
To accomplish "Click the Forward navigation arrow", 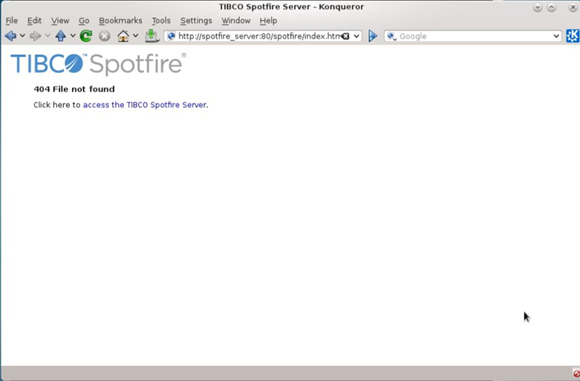I will click(x=35, y=36).
